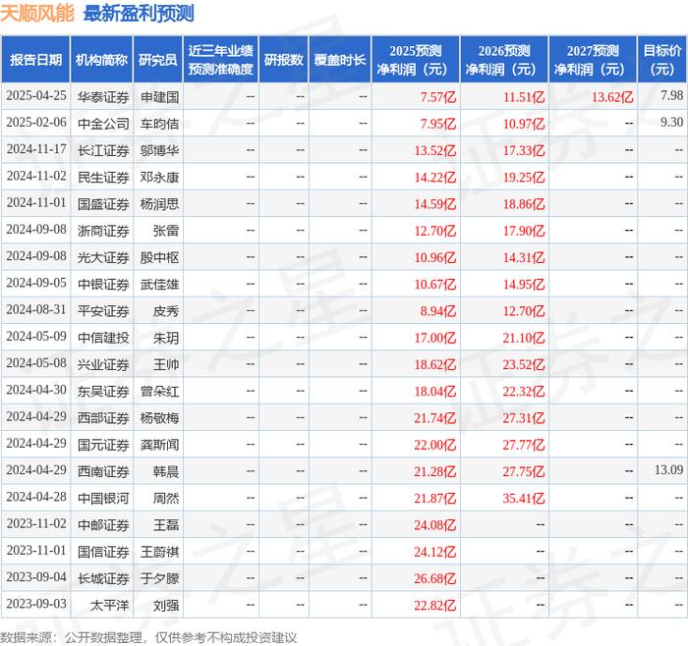Click the 覆盖时长 column header
The width and height of the screenshot is (688, 646).
click(340, 60)
